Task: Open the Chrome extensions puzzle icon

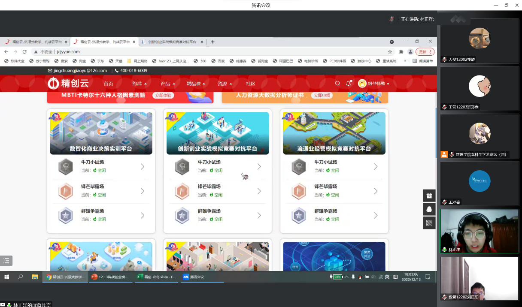Action: [x=401, y=51]
